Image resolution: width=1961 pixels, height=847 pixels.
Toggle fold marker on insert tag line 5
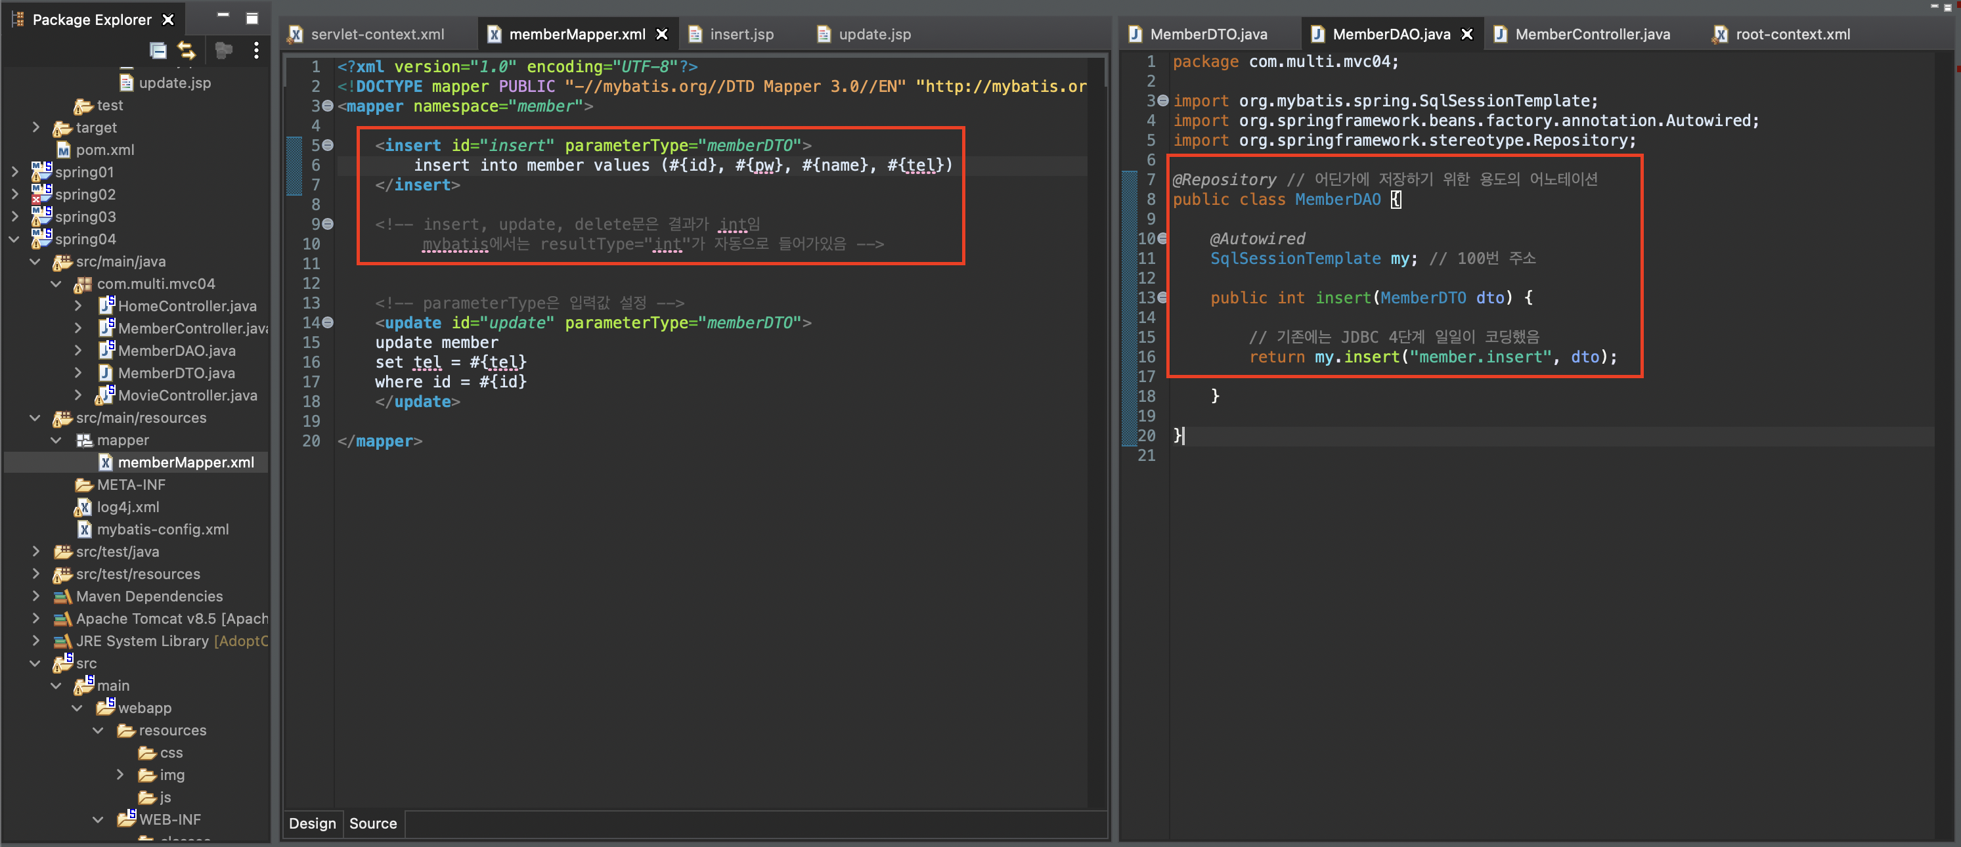(328, 144)
